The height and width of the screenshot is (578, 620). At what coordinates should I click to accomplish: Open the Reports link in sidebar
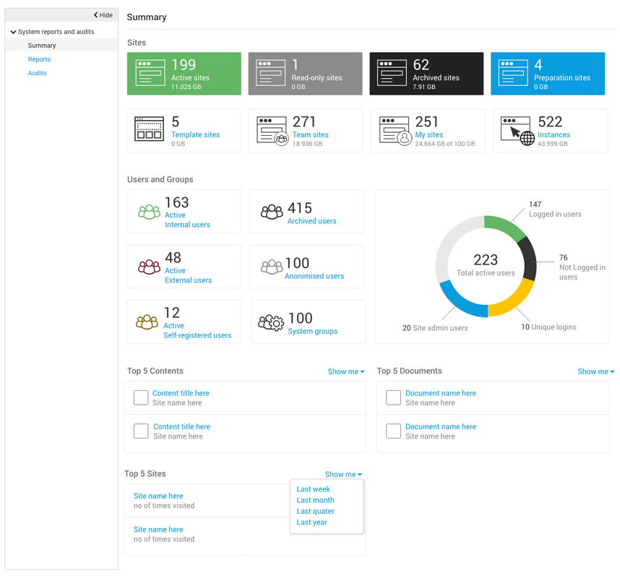click(x=39, y=59)
